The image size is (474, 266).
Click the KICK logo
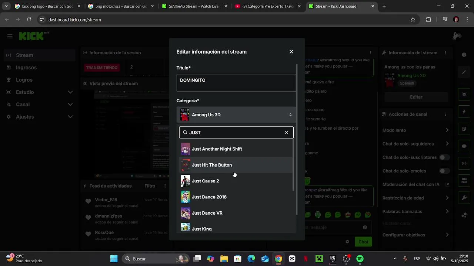point(34,36)
